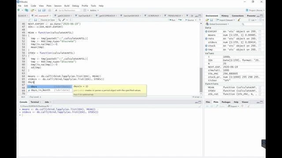This screenshot has height=158, width=282.
Task: View EXPIRY data with its table icon
Action: pos(260,31)
